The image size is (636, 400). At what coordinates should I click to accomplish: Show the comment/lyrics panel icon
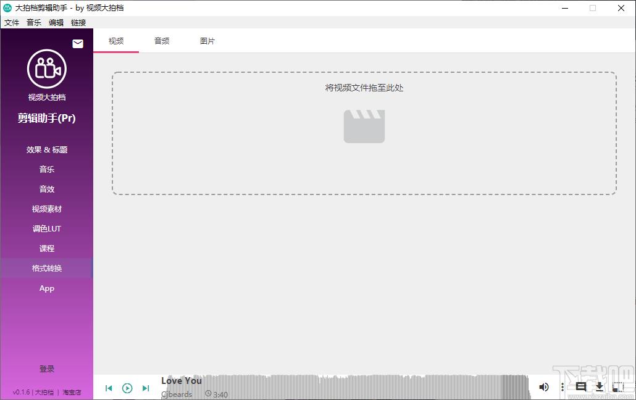click(581, 387)
